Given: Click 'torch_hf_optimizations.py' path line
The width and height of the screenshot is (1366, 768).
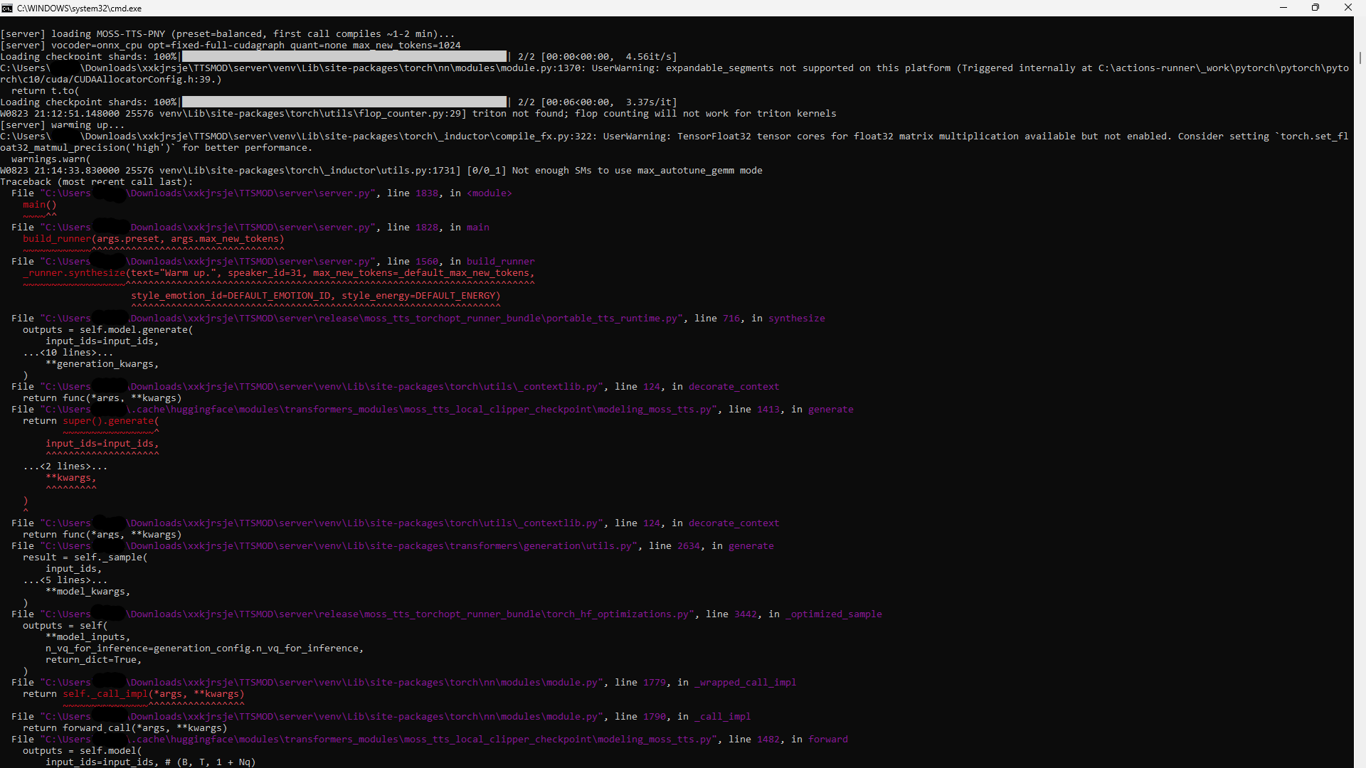Looking at the screenshot, I should [447, 614].
